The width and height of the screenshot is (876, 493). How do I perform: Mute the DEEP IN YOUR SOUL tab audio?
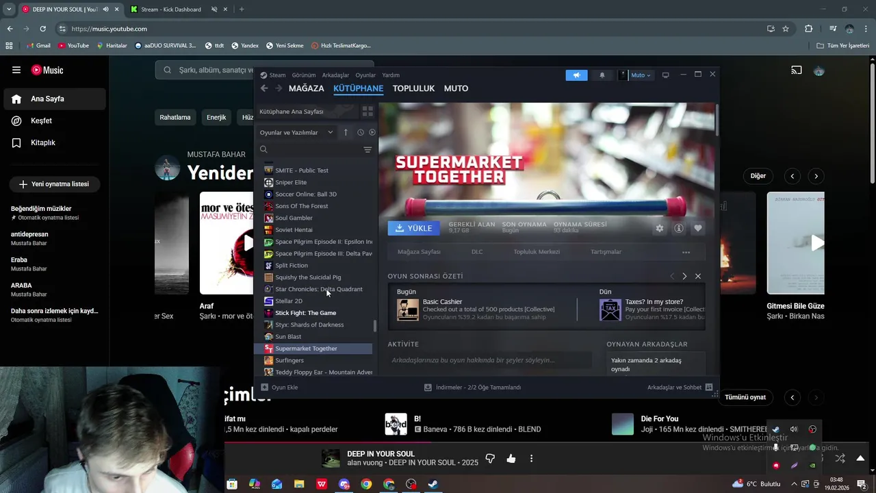[x=105, y=10]
